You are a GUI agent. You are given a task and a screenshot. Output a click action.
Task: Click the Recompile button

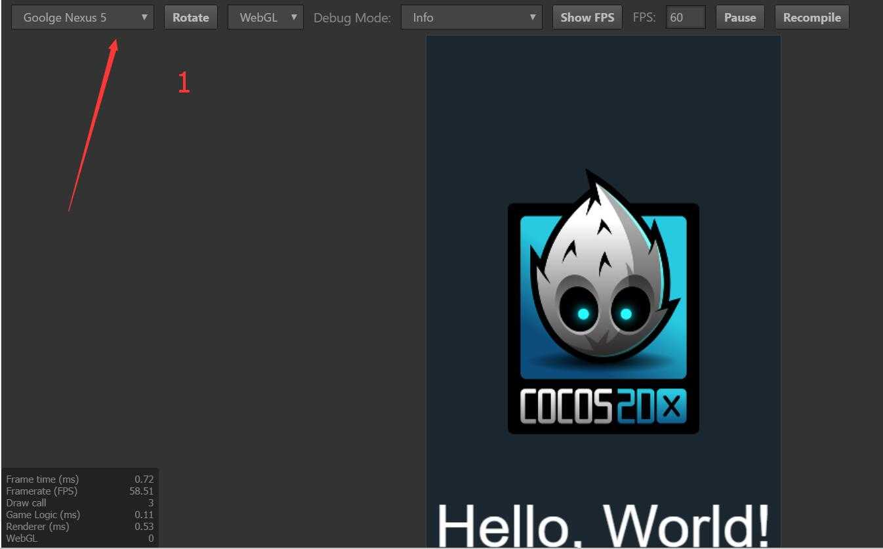tap(812, 18)
